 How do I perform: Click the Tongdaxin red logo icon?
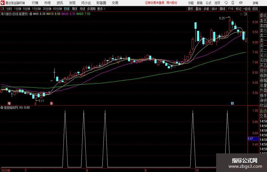pos(3,3)
